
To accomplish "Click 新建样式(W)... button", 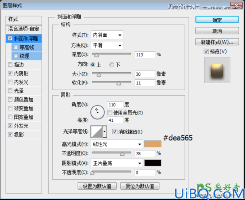I will click(x=217, y=42).
